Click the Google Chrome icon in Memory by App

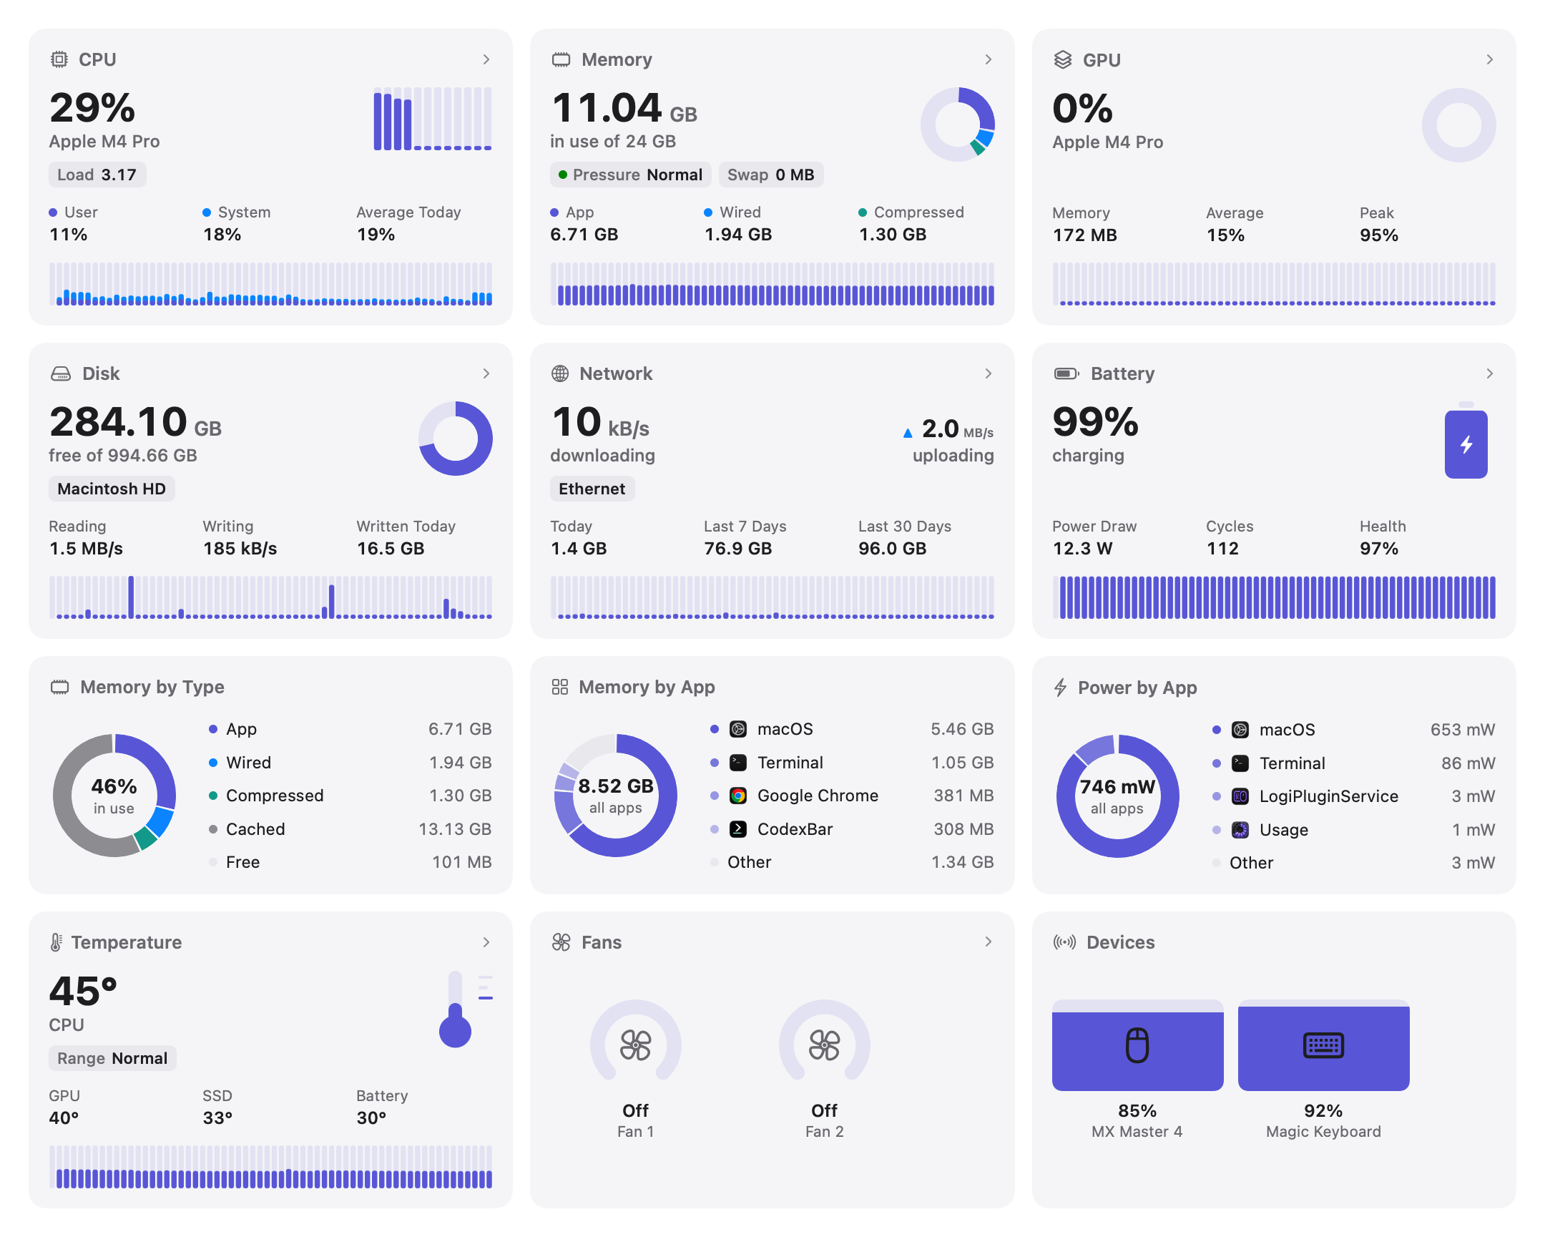tap(738, 796)
